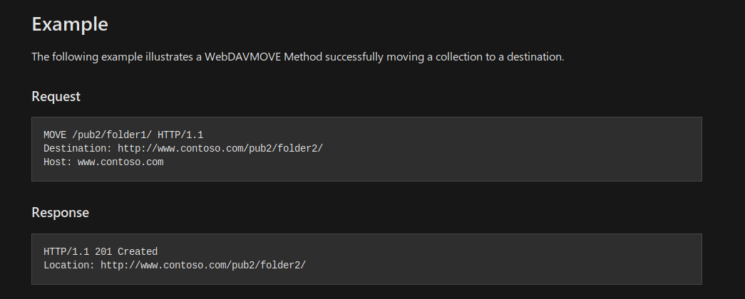Image resolution: width=745 pixels, height=299 pixels.
Task: Click the Host: header name
Action: (58, 162)
